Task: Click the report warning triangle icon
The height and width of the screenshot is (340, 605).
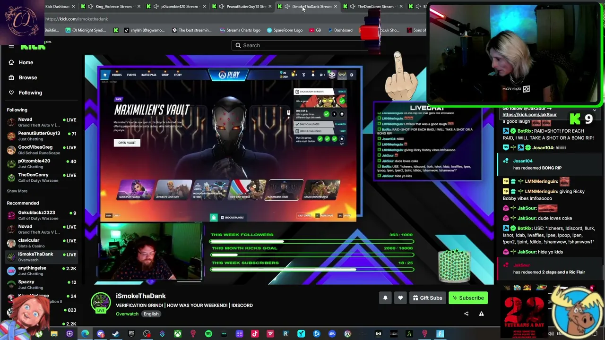Action: 481,314
